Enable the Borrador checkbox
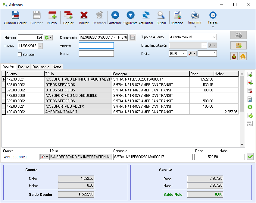 20,55
